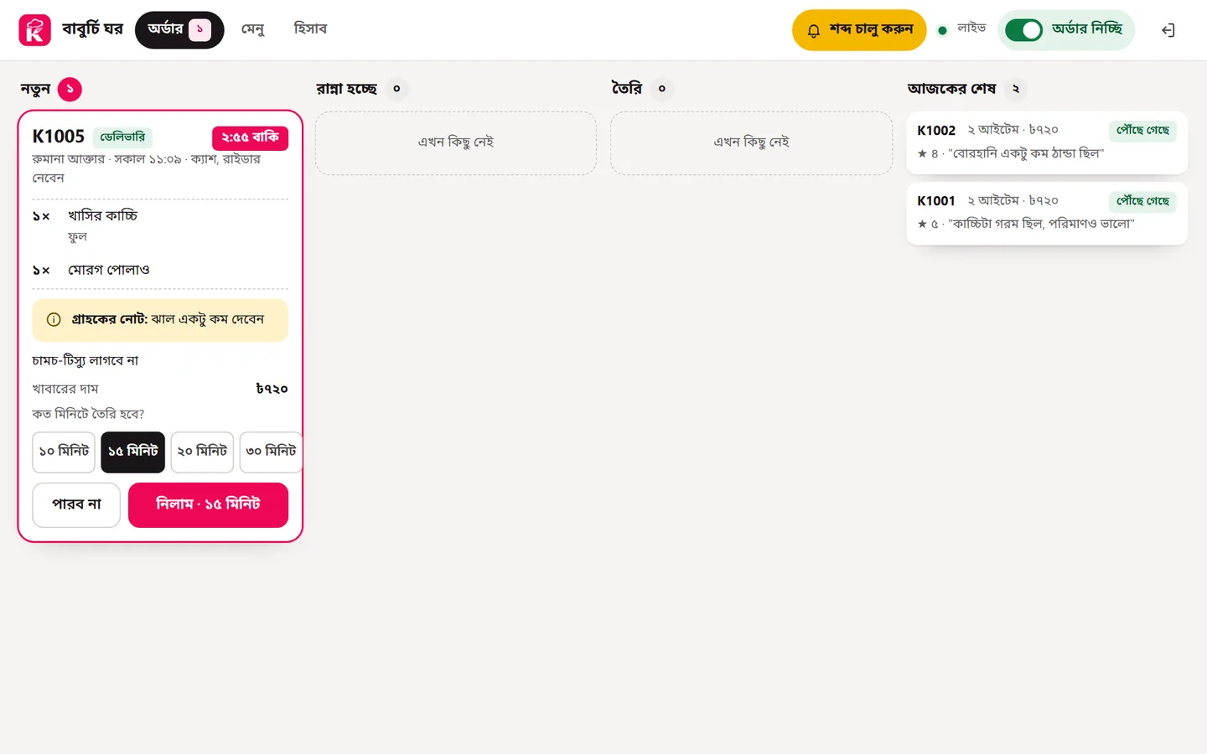Open completed order K1001 card
This screenshot has height=754, width=1207.
pos(1047,213)
